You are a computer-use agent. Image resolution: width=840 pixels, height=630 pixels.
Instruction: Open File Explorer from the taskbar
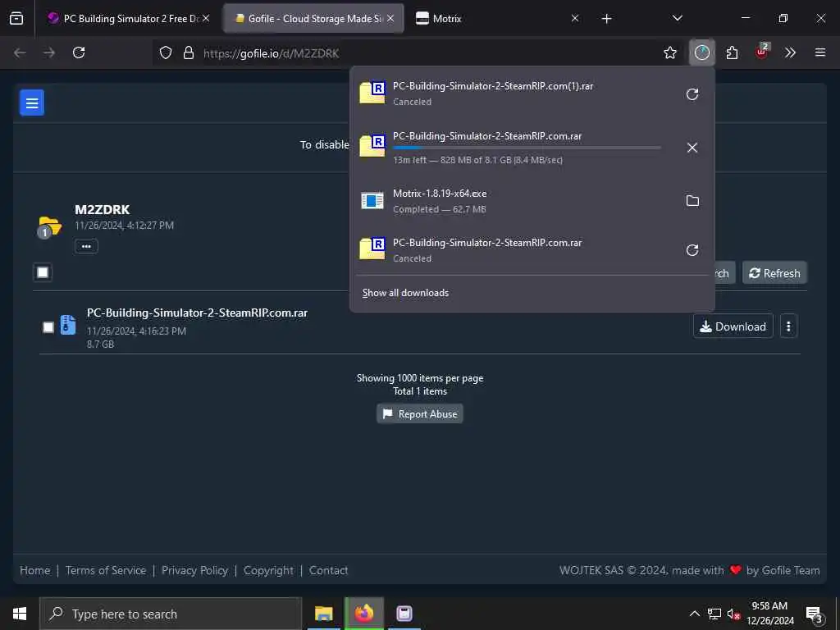[323, 614]
